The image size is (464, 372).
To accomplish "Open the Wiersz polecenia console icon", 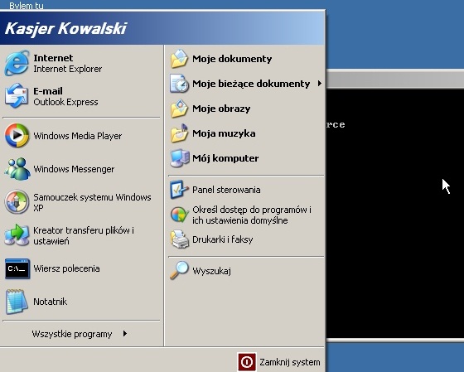I will click(x=17, y=268).
